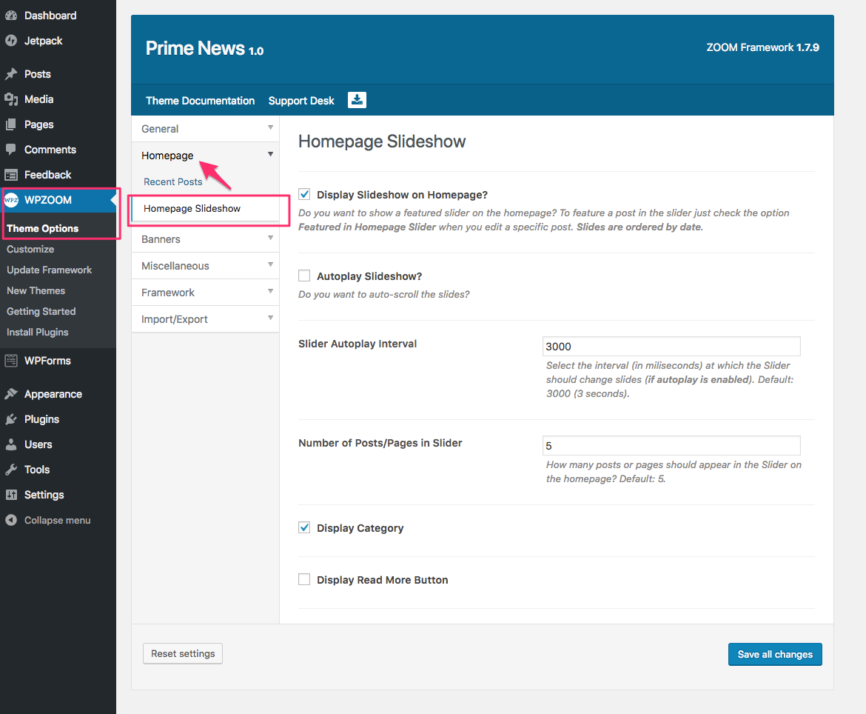Image resolution: width=866 pixels, height=714 pixels.
Task: Click the download icon beside Support Desk
Action: [357, 100]
